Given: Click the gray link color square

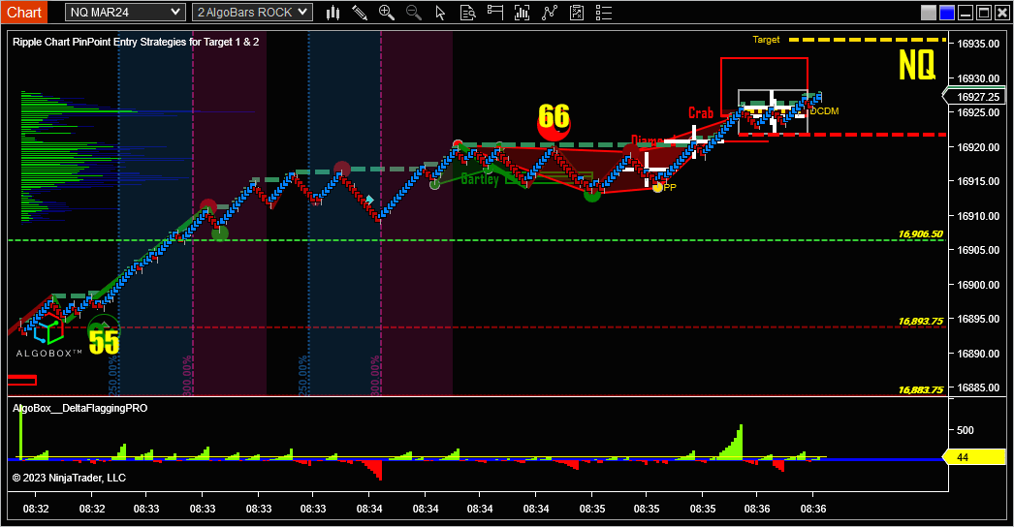Looking at the screenshot, I should click(929, 13).
